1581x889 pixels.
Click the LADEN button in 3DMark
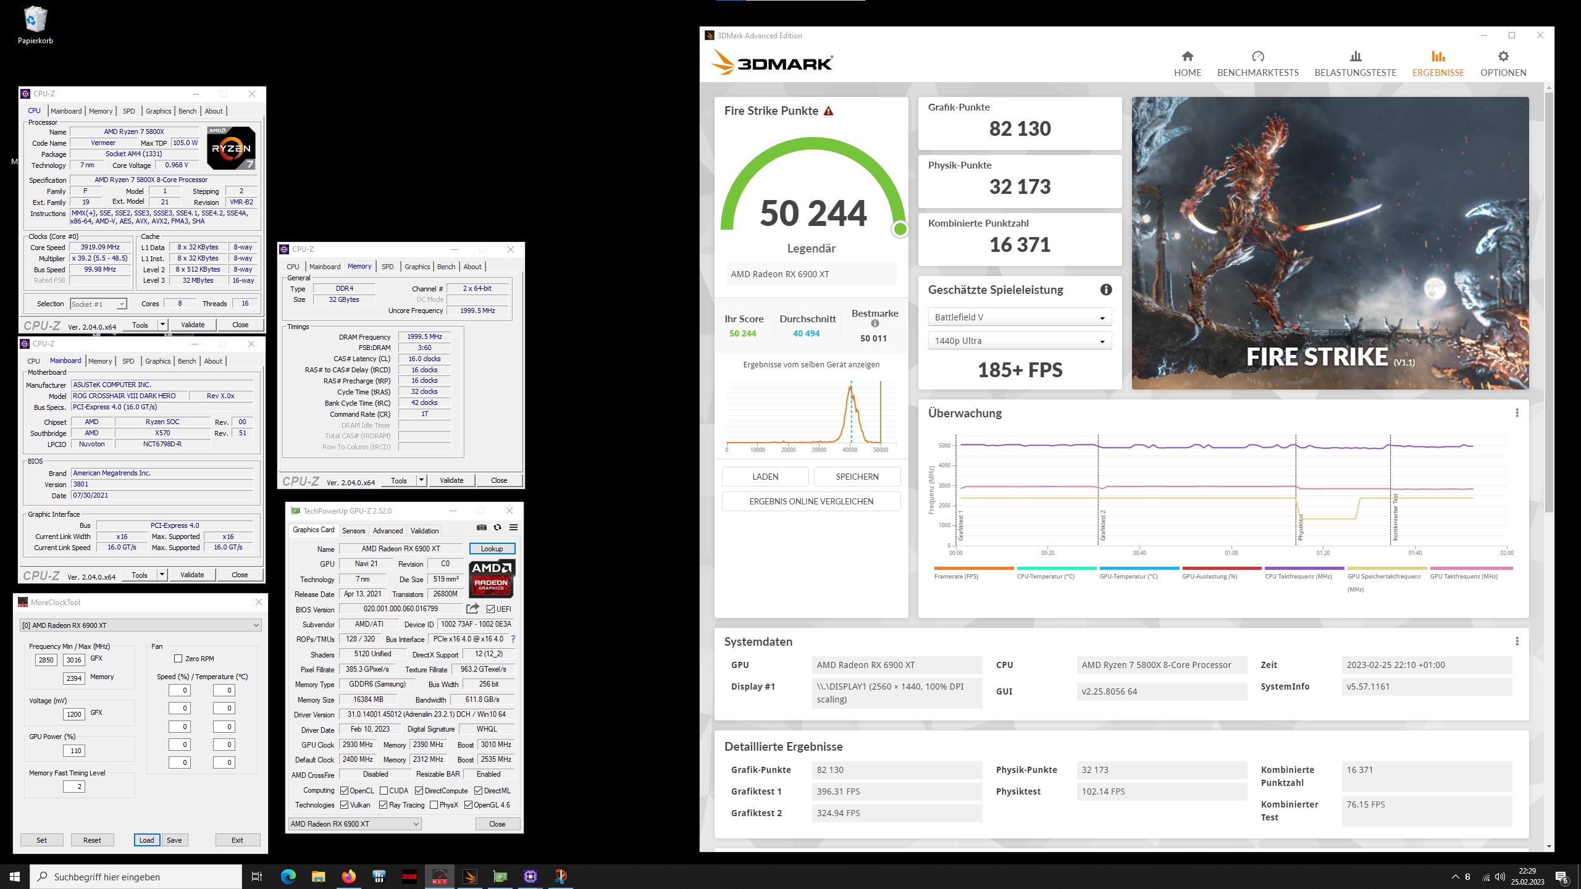point(765,477)
